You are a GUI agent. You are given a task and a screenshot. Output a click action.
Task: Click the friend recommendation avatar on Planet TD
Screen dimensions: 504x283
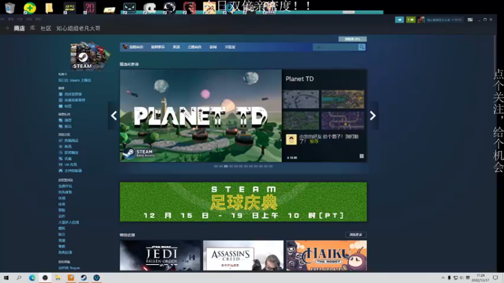291,140
